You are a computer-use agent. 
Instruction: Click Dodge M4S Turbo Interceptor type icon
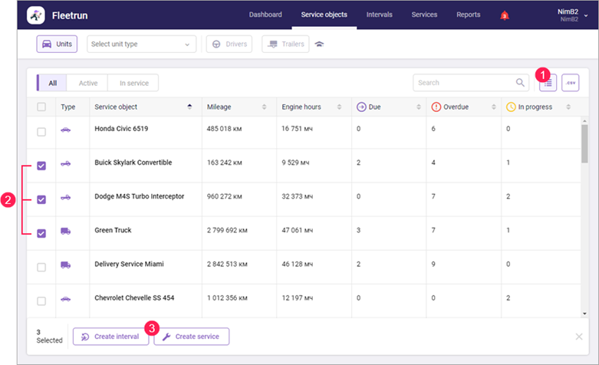coord(66,197)
